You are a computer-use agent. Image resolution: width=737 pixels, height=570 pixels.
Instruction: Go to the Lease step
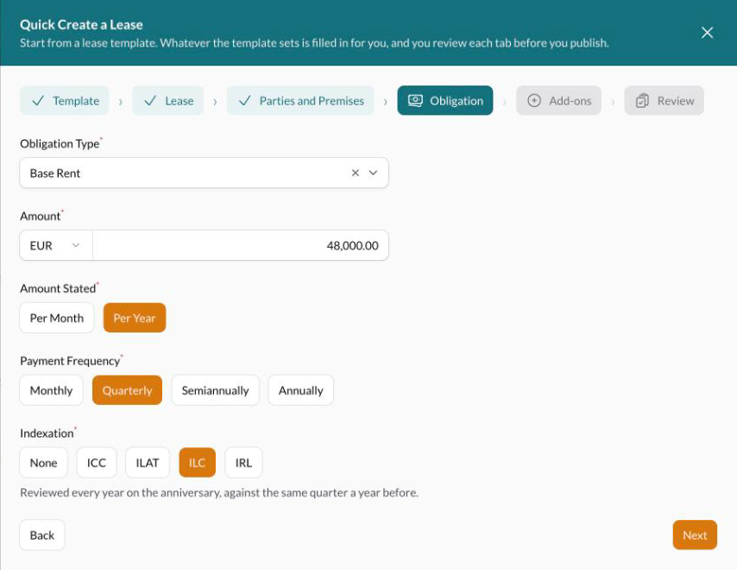[x=167, y=101]
